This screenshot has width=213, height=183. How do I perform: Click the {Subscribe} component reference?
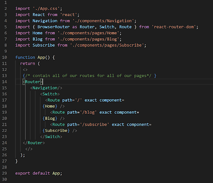click(56, 131)
